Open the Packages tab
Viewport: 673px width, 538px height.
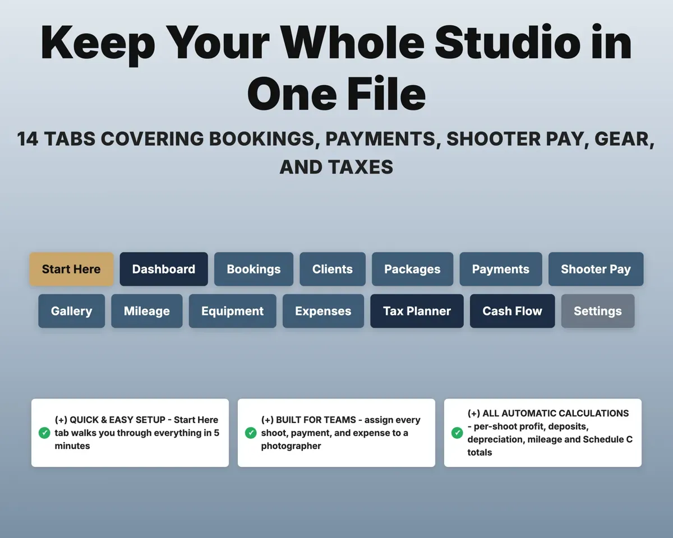coord(412,269)
